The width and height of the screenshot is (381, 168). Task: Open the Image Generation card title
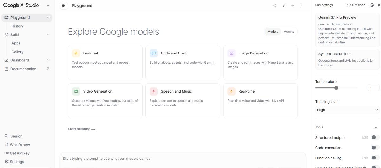[253, 53]
